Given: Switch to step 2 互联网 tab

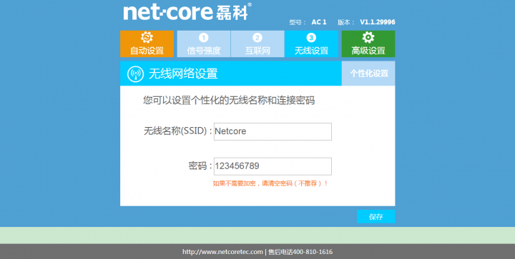Looking at the screenshot, I should 257,44.
